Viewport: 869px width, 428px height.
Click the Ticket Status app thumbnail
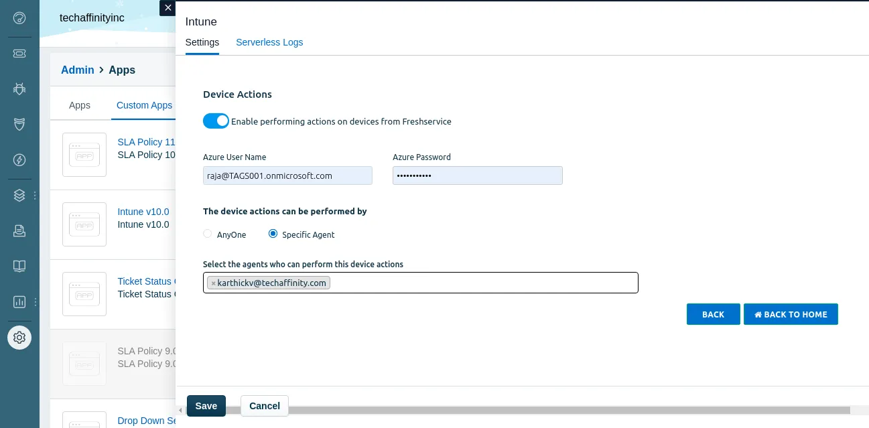84,294
